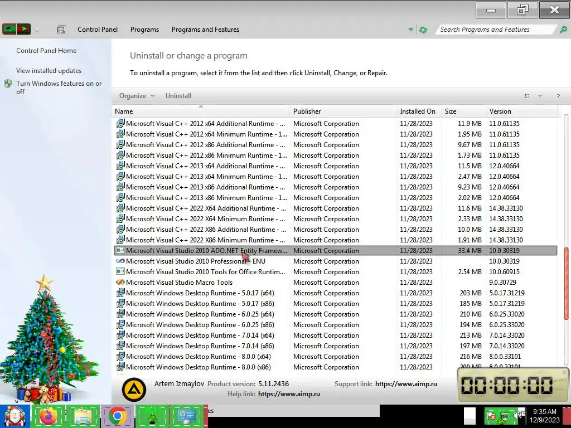Open the clock showing 9:35 AM
The height and width of the screenshot is (428, 571).
pos(544,416)
